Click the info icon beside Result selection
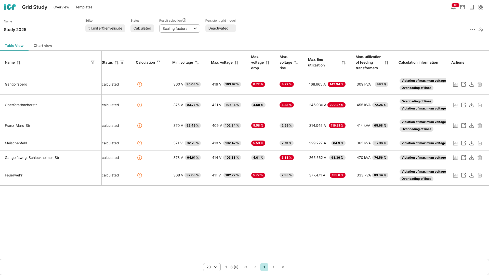This screenshot has height=275, width=489. (184, 20)
